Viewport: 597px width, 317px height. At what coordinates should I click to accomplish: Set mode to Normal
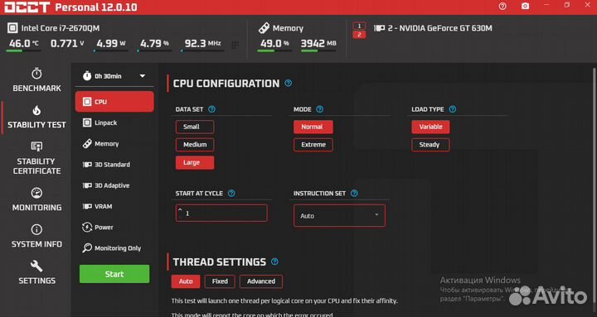[x=313, y=127]
